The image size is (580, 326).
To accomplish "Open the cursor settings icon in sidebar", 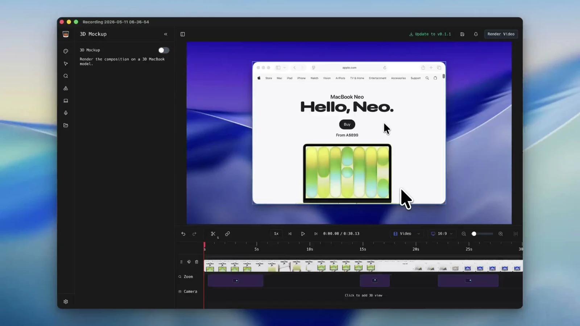I will coord(66,64).
